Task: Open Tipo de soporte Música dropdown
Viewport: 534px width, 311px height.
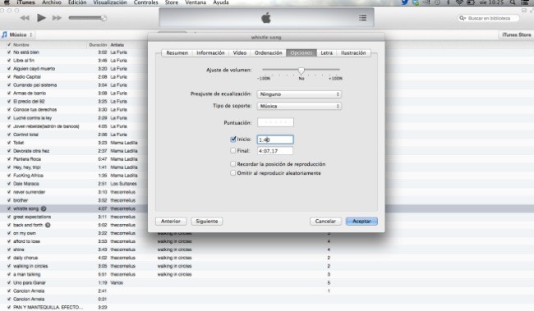Action: [299, 106]
